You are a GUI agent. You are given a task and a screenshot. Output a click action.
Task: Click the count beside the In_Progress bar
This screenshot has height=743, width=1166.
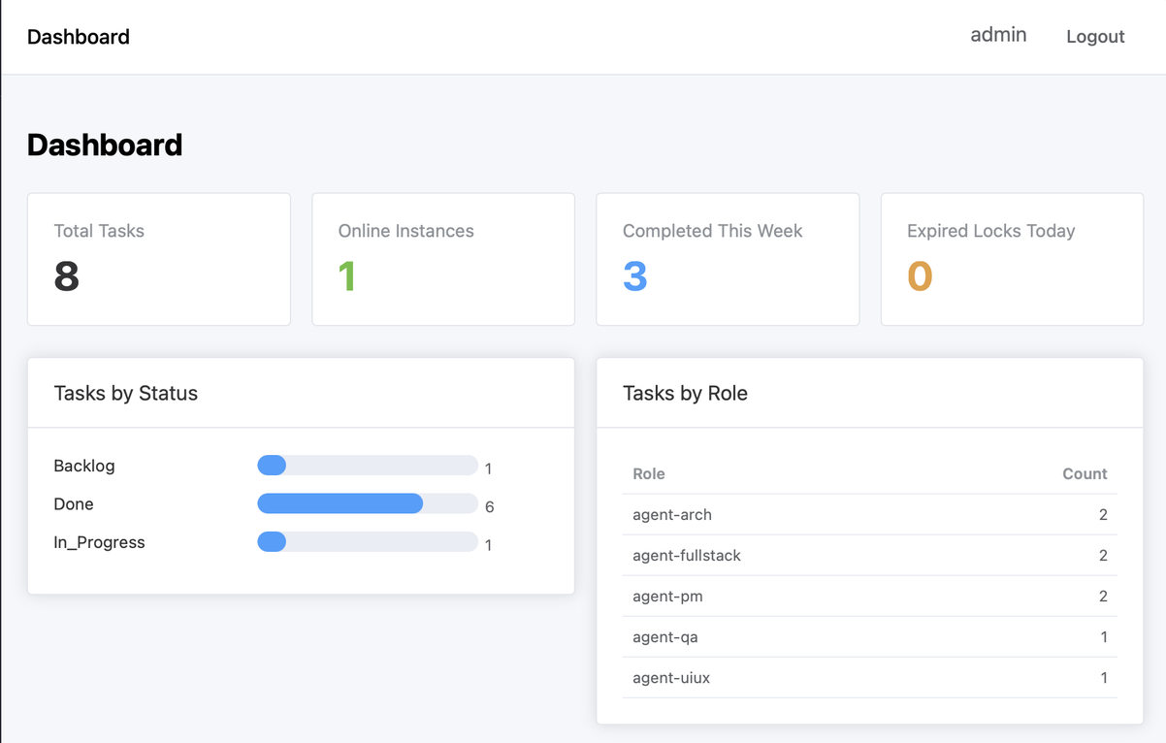tap(489, 545)
